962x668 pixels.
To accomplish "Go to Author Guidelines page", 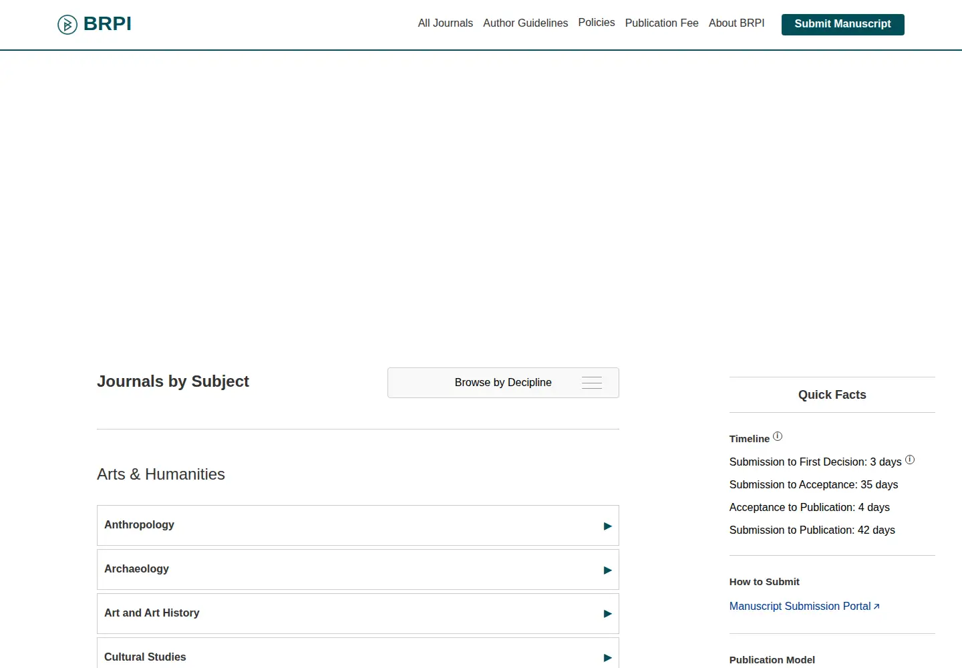I will pos(526,23).
